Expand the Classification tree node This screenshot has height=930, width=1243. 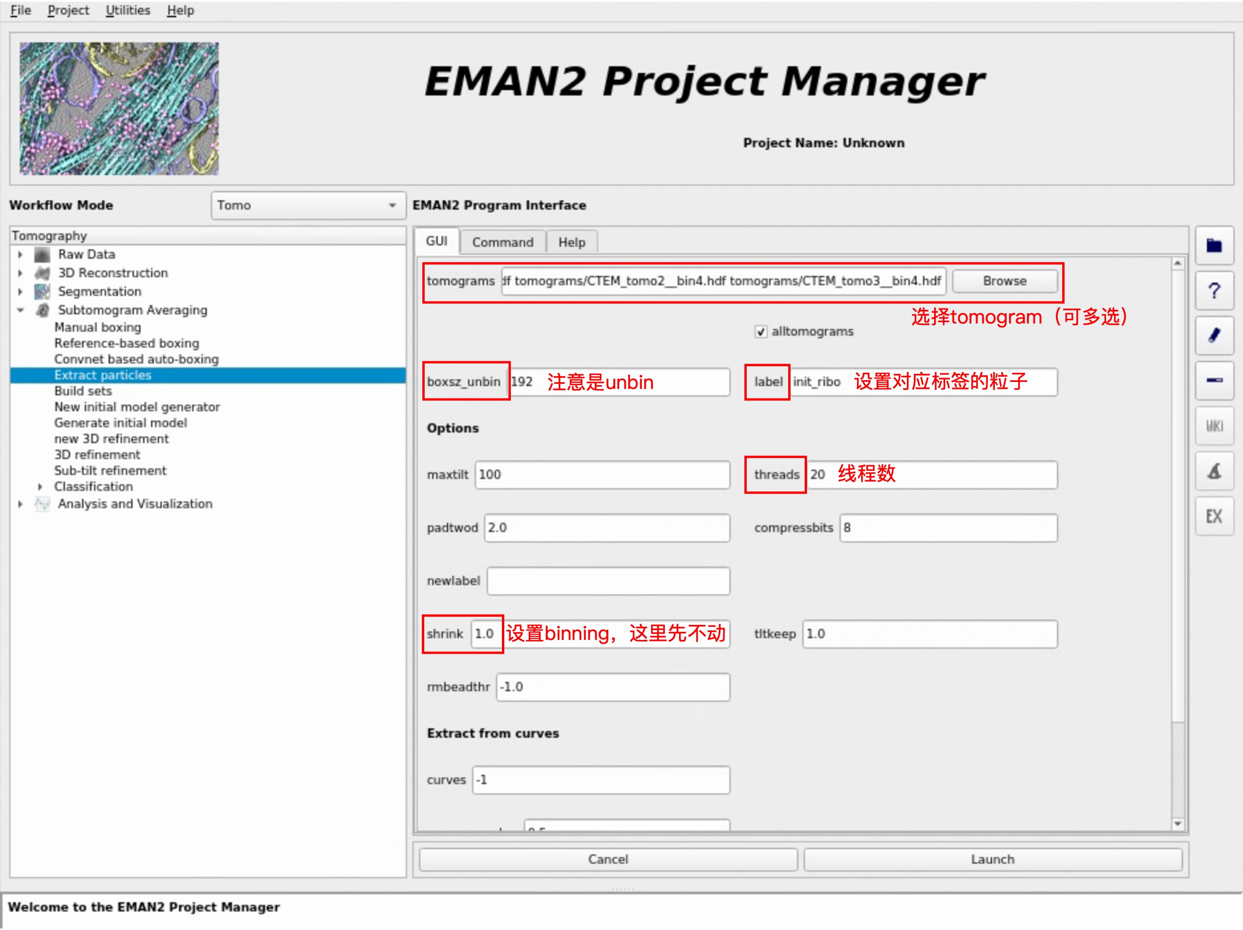tap(40, 486)
